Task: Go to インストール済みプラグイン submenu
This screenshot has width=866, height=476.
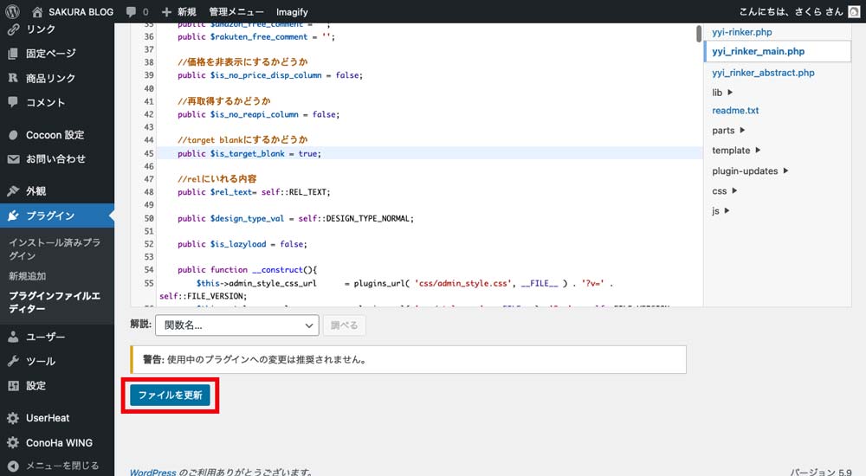Action: pos(54,249)
